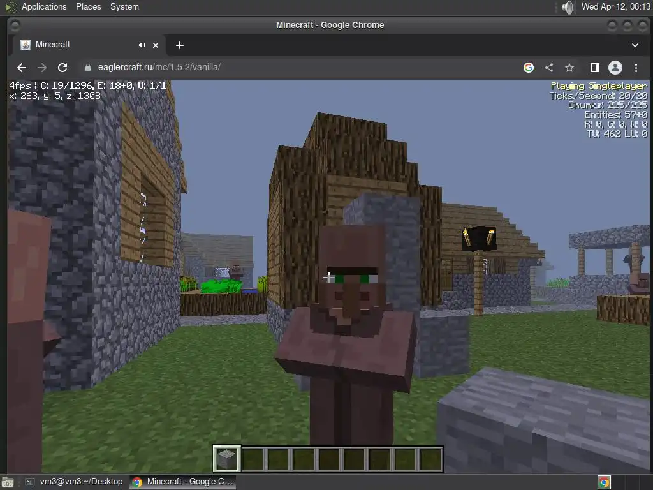Expand the tab search chevron
This screenshot has width=653, height=490.
[635, 45]
